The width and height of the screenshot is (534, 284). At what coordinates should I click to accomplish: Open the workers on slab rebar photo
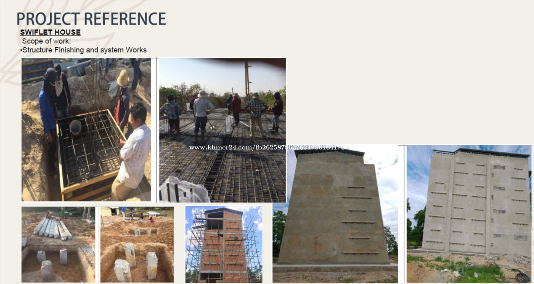point(222,130)
